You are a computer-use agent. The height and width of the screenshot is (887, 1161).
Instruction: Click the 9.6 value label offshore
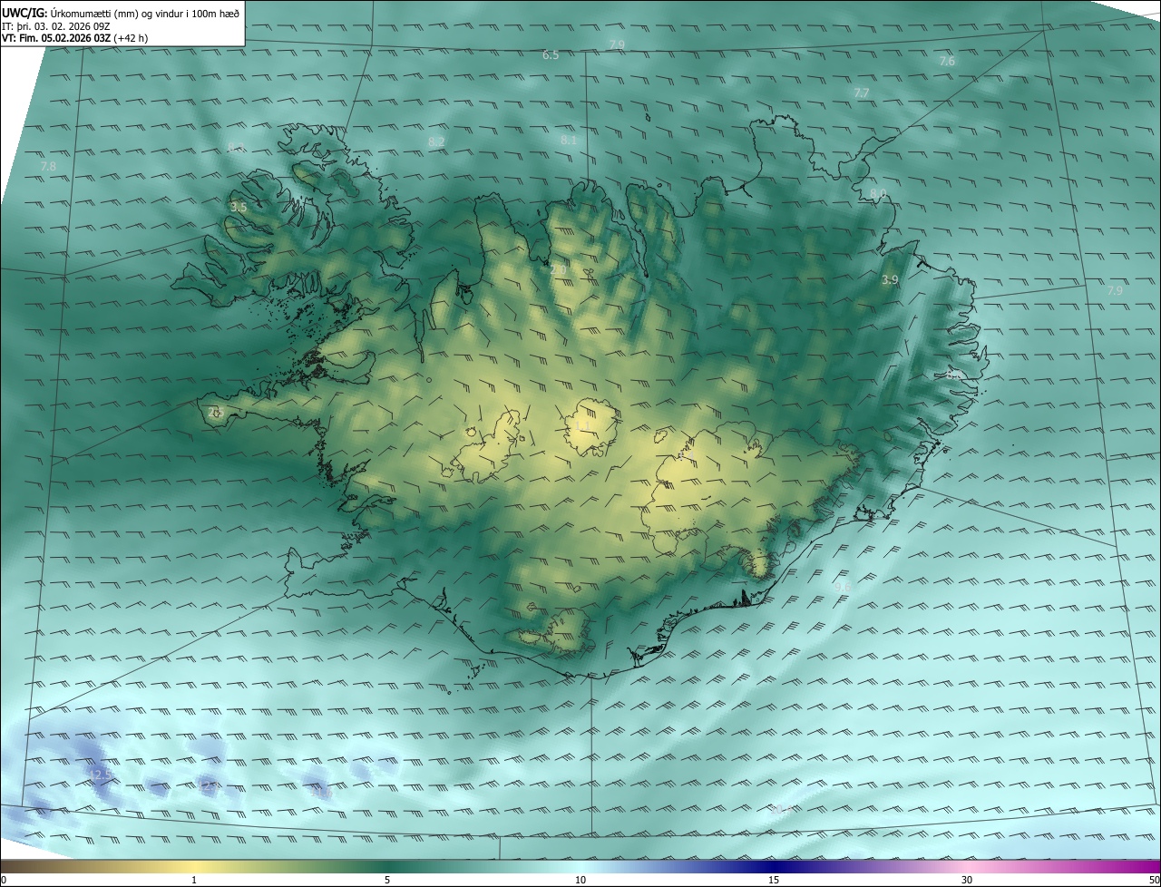coord(843,587)
